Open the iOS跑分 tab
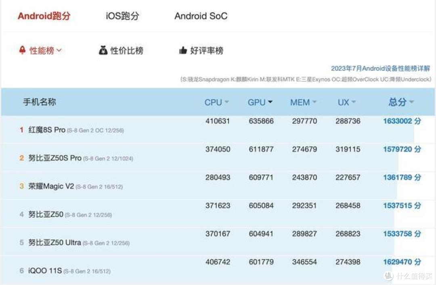The width and height of the screenshot is (436, 285). [122, 16]
